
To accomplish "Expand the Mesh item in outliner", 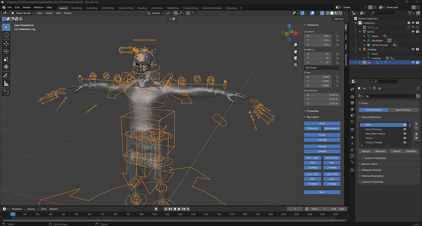I will (364, 36).
